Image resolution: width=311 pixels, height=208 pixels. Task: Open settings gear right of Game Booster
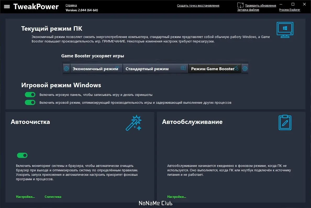245,69
